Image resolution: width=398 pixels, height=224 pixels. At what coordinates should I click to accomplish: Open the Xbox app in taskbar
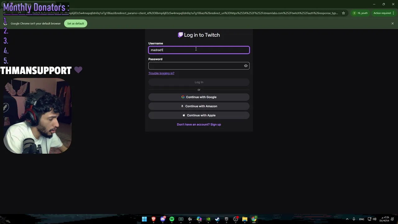(181, 219)
